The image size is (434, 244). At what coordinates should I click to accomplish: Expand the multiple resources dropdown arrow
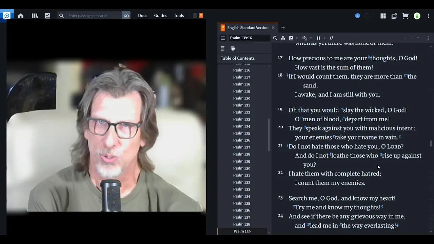pyautogui.click(x=324, y=38)
